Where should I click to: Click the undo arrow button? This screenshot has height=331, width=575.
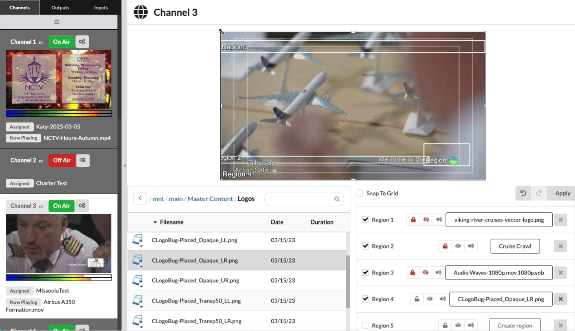pos(523,193)
